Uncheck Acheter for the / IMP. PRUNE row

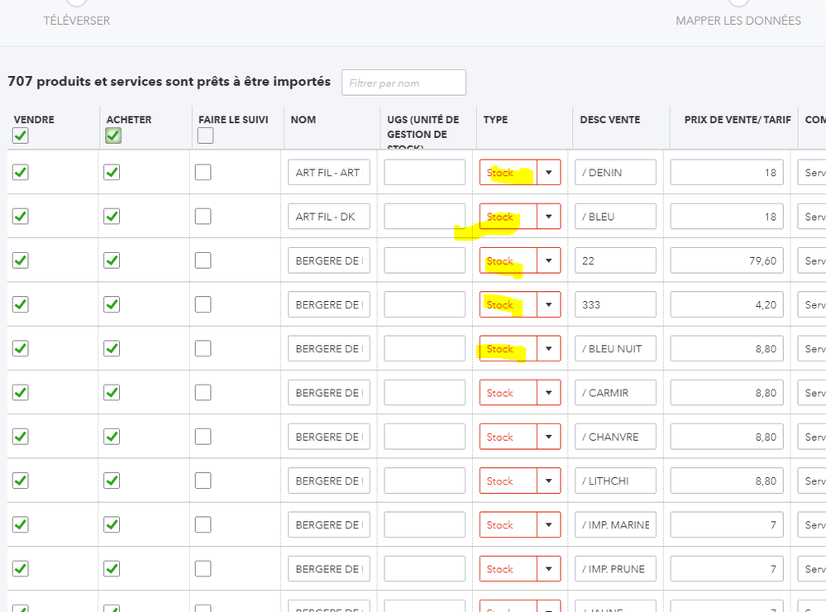(112, 569)
